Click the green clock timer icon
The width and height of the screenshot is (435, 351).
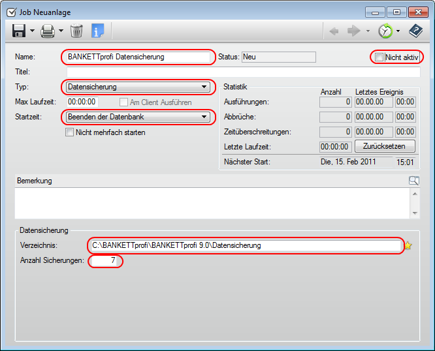click(x=385, y=31)
